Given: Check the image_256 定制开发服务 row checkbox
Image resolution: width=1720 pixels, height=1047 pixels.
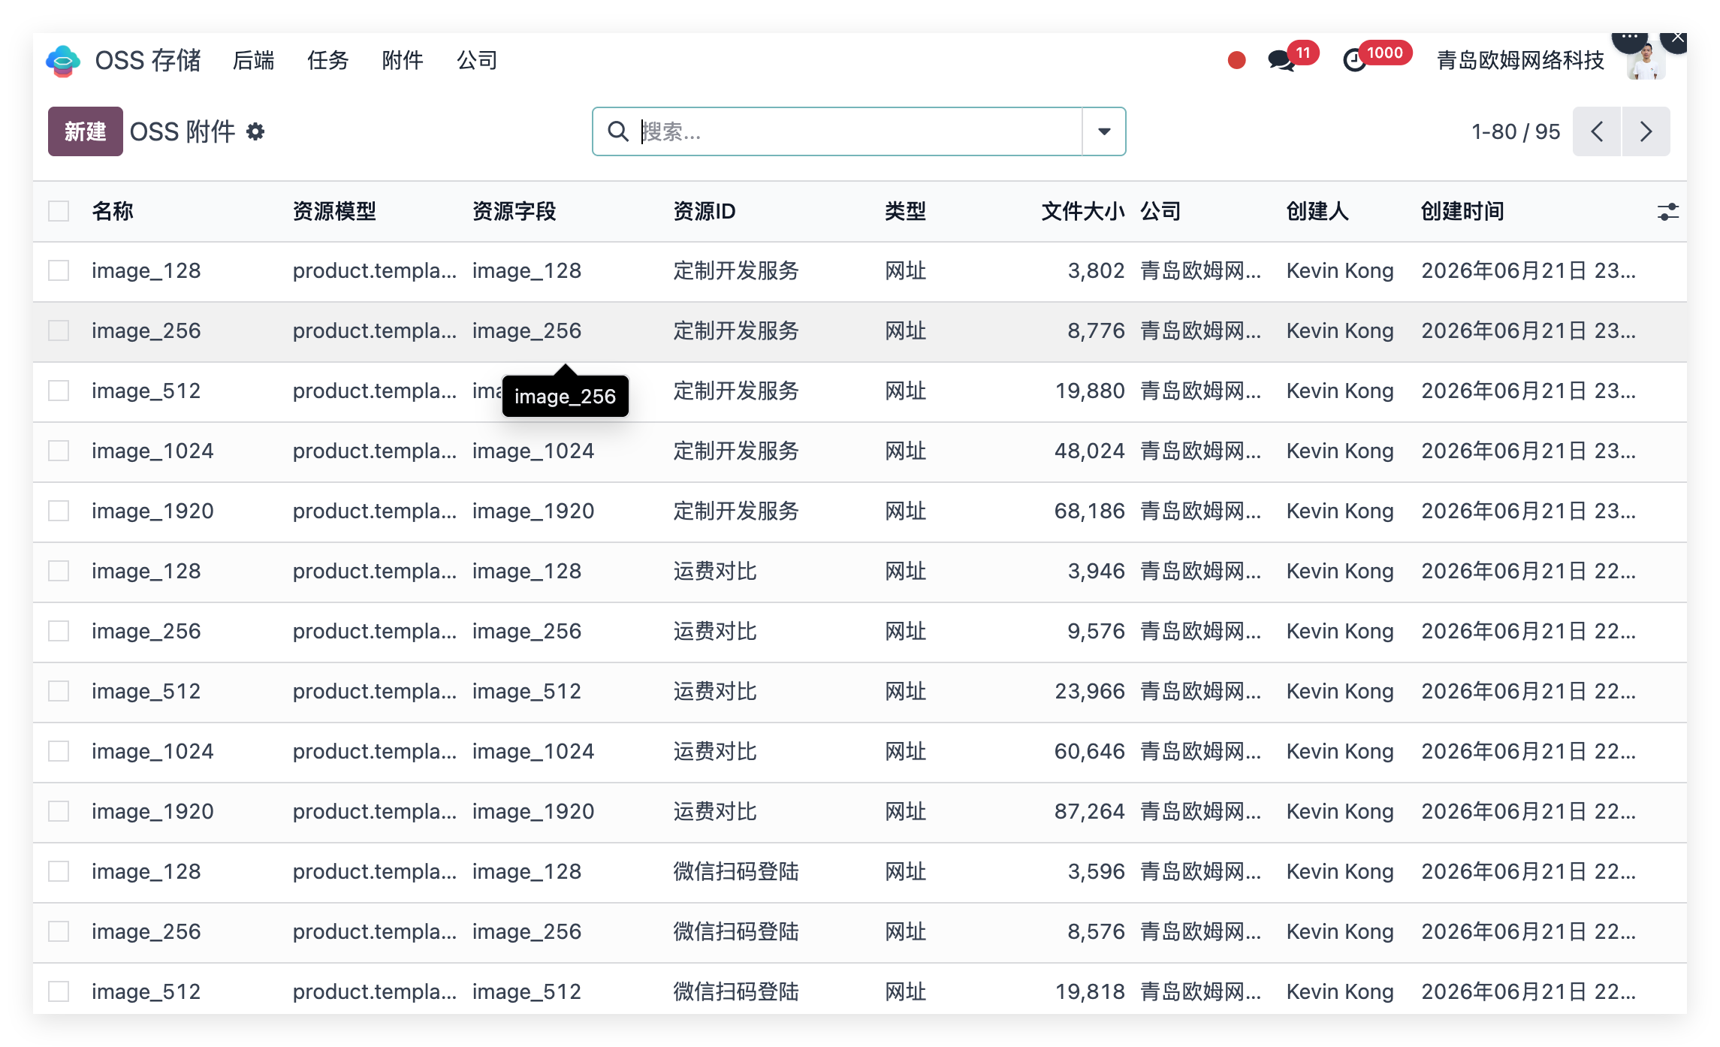Looking at the screenshot, I should pyautogui.click(x=59, y=330).
